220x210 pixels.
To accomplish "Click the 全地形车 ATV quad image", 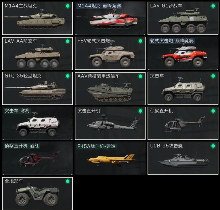I will click(37, 195).
